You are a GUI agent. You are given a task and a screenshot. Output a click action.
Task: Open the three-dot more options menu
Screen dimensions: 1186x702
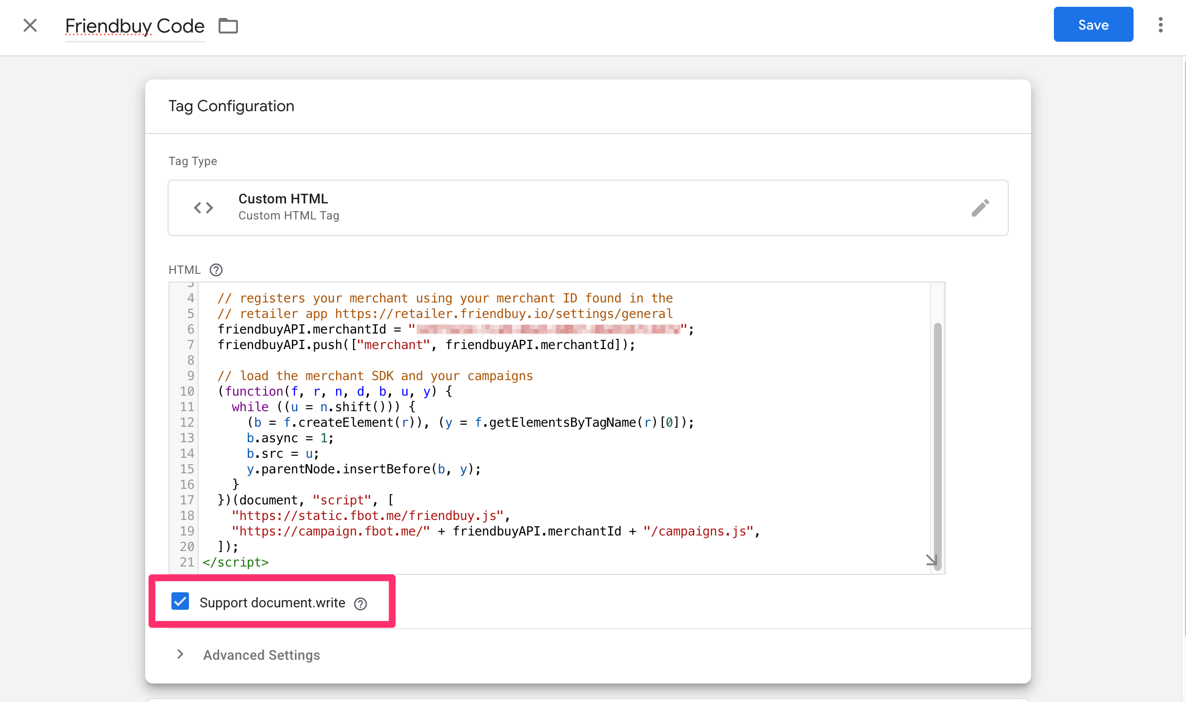coord(1160,25)
